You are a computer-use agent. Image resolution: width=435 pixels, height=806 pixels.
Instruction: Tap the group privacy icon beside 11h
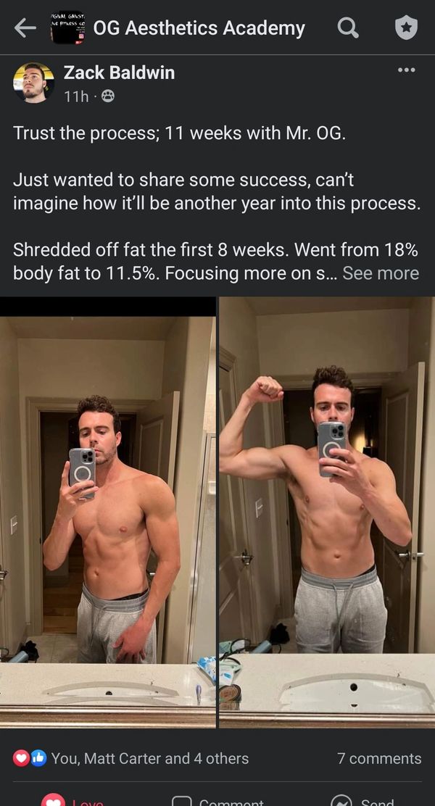point(107,96)
